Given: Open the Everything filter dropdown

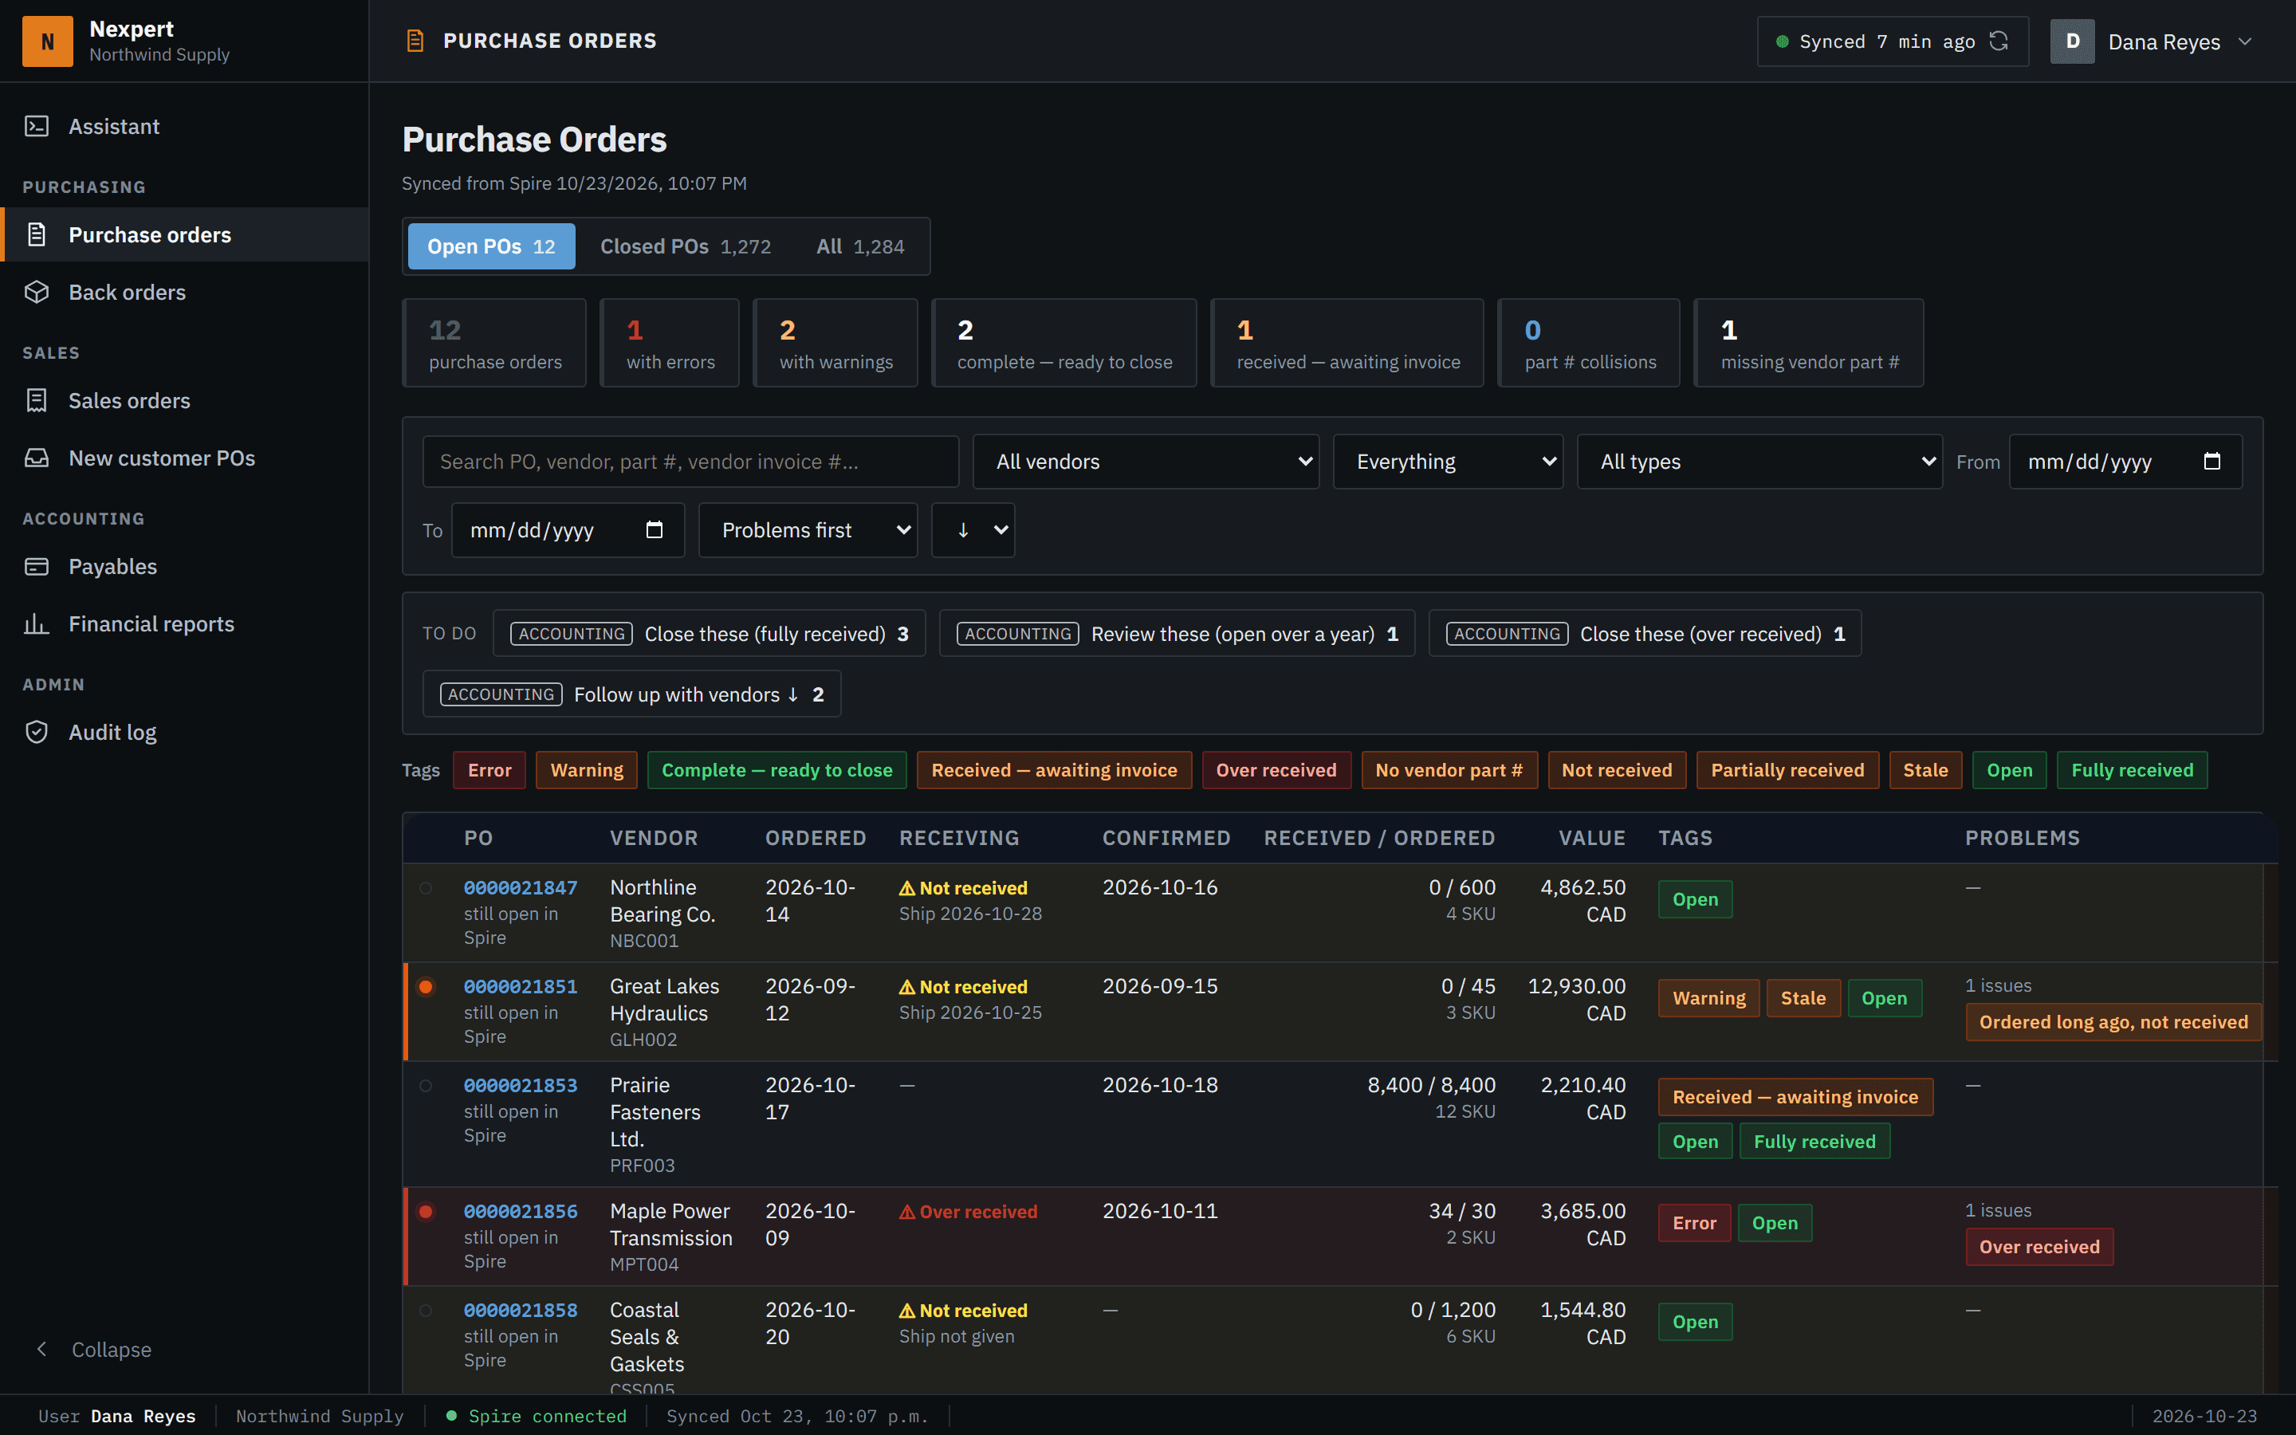Looking at the screenshot, I should [1448, 462].
